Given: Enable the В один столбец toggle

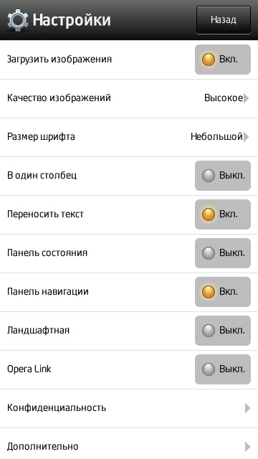Looking at the screenshot, I should tap(223, 176).
